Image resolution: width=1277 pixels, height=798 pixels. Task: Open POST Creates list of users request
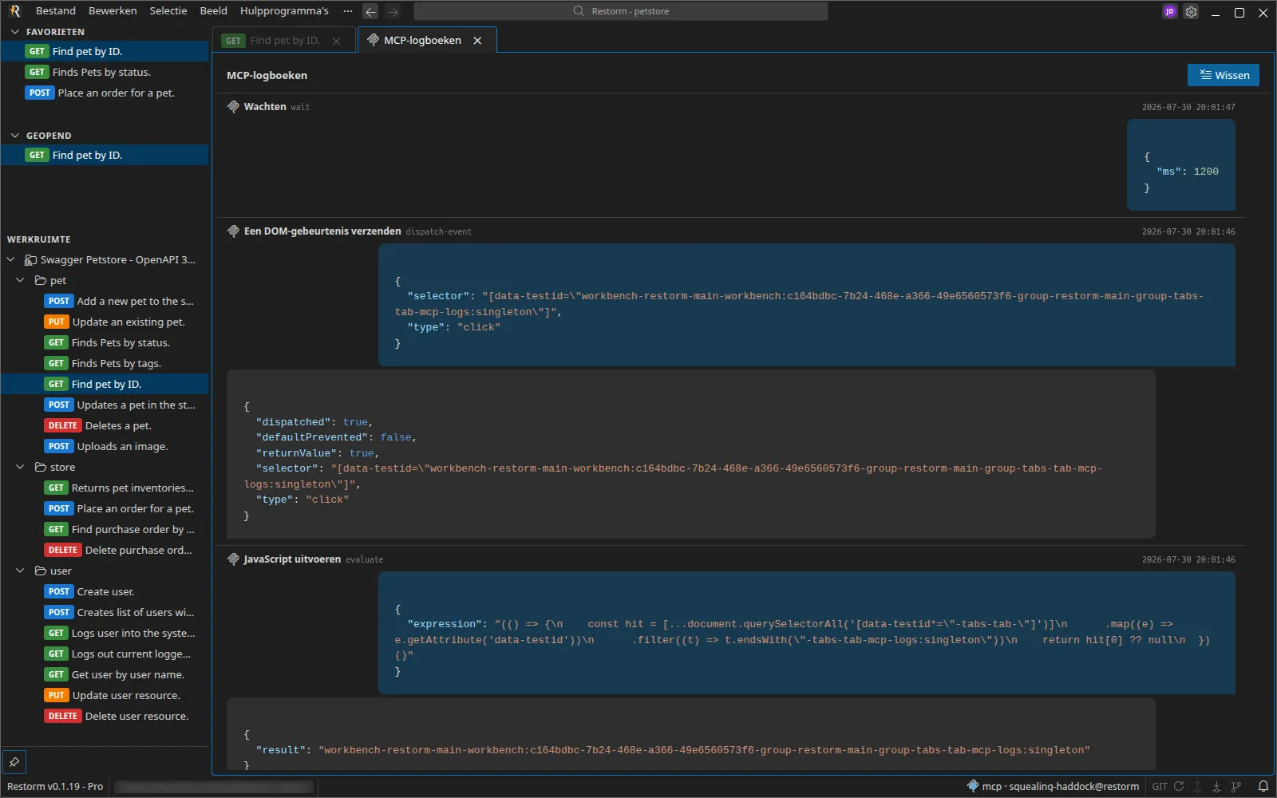coord(105,612)
